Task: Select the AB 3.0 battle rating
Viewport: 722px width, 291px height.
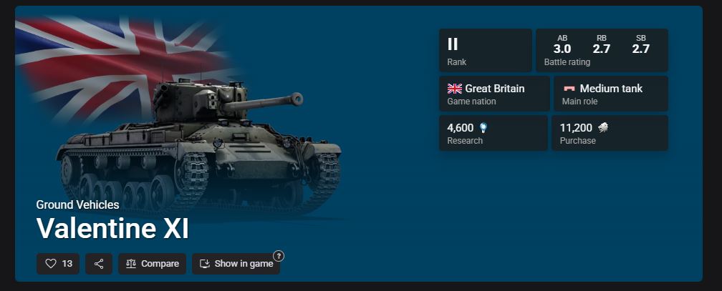Action: pyautogui.click(x=562, y=44)
